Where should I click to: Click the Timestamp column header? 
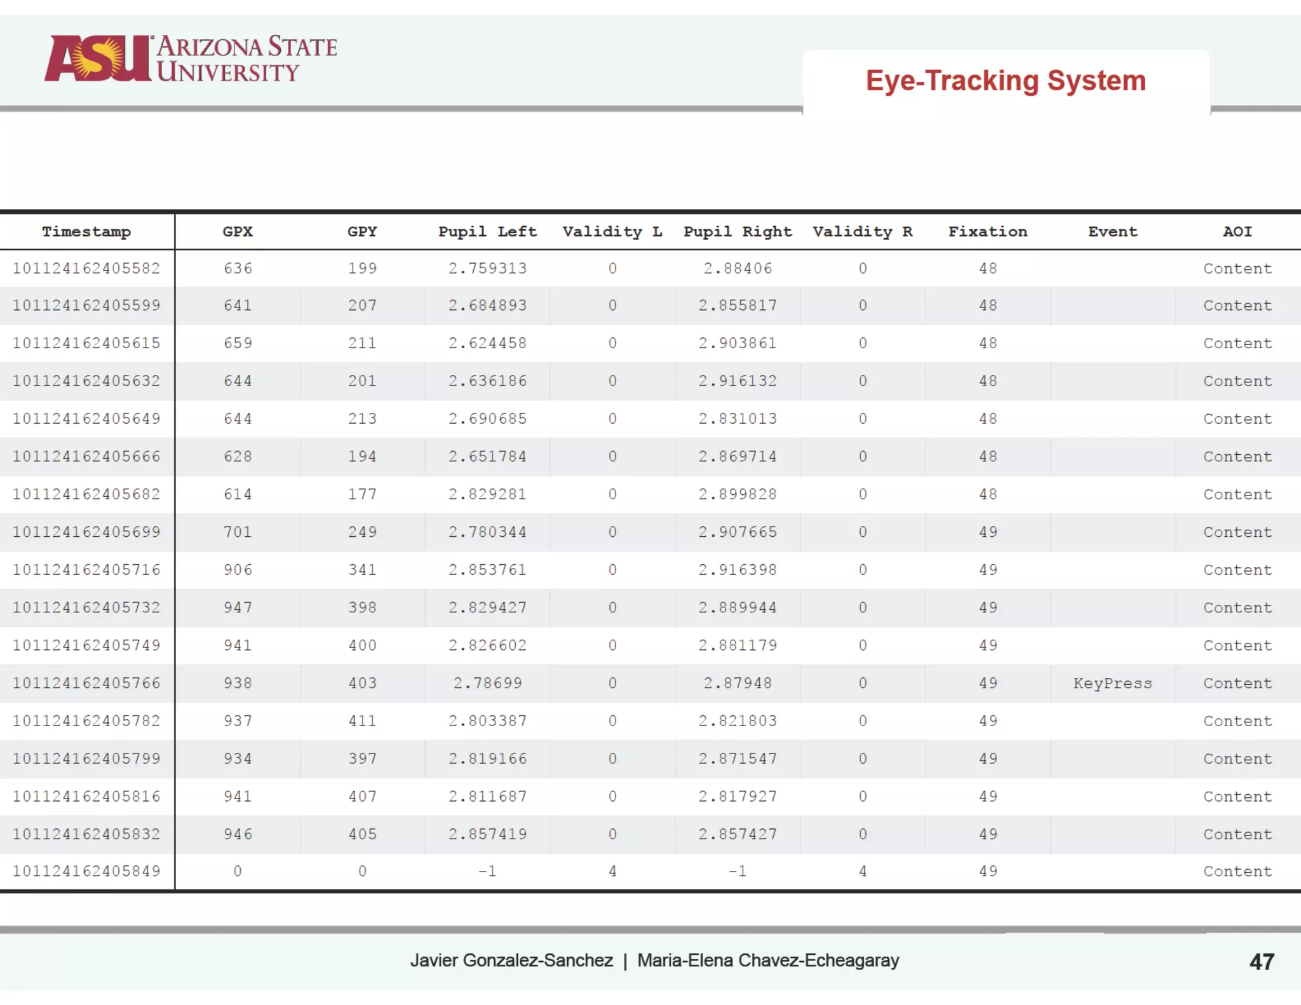point(86,232)
